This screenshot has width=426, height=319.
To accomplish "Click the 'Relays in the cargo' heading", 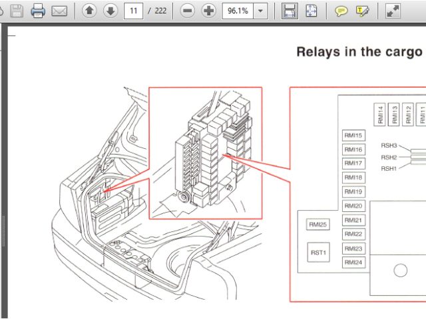I will click(x=359, y=52).
